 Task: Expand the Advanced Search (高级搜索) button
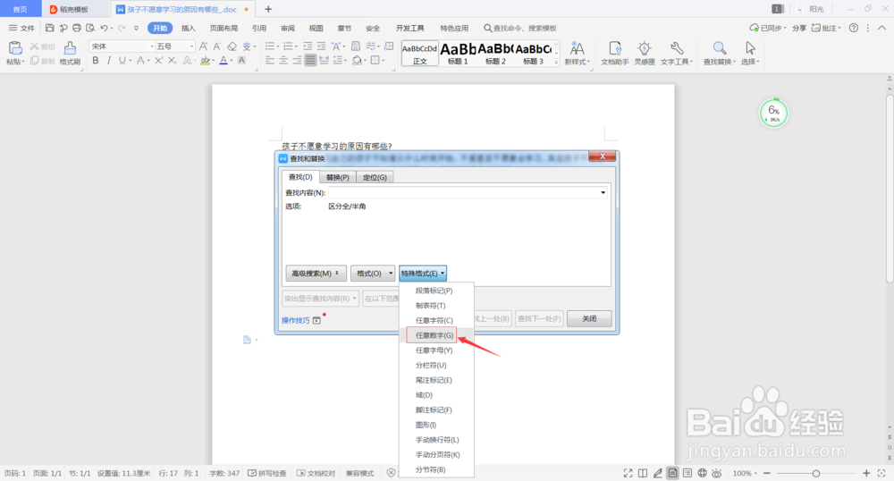pos(316,274)
